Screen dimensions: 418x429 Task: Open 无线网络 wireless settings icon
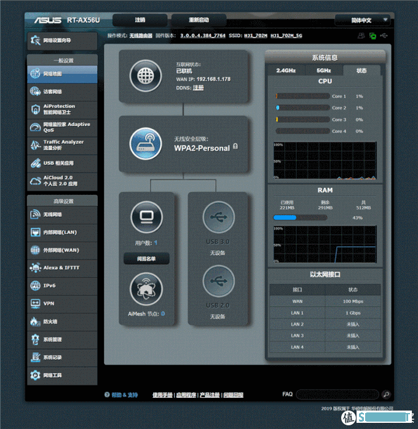point(35,214)
